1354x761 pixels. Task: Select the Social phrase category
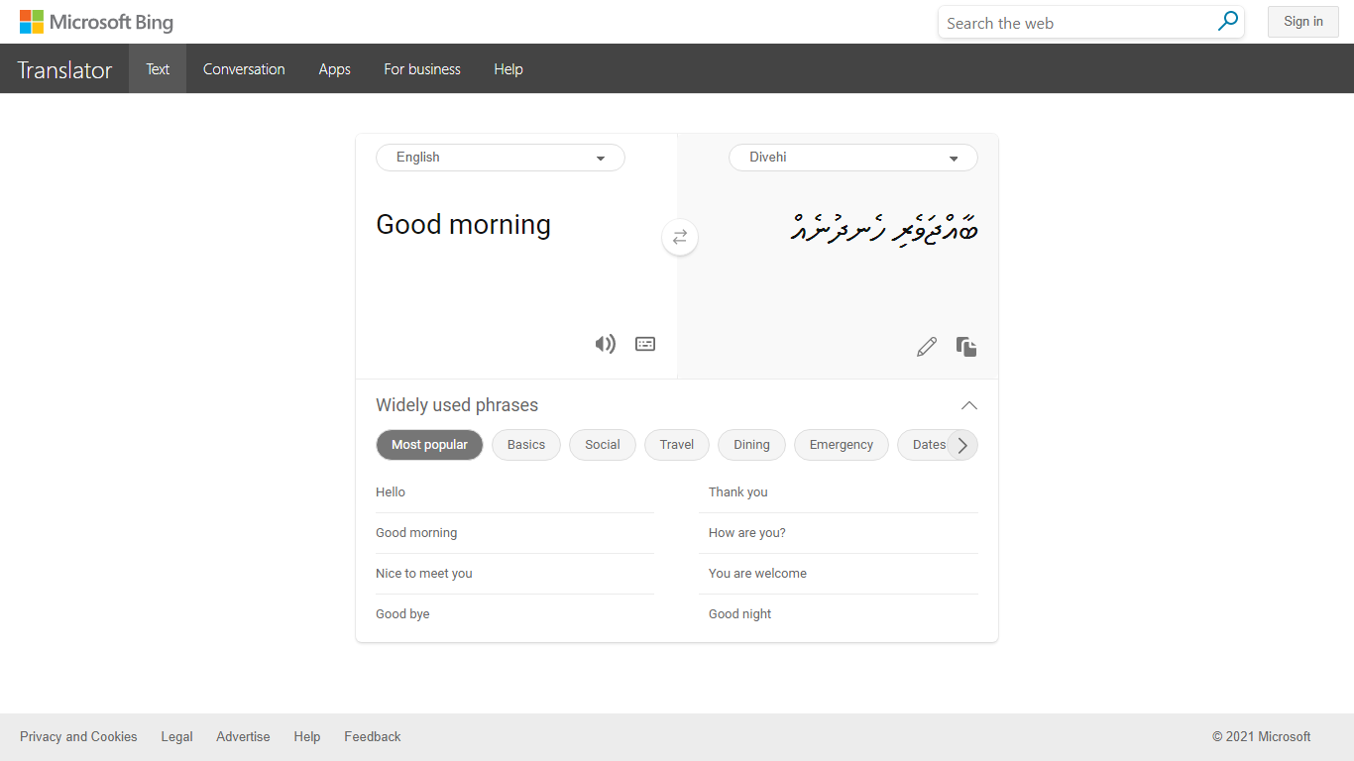[x=603, y=445]
